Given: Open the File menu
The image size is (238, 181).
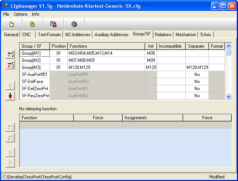Looking at the screenshot, I should (6, 14).
